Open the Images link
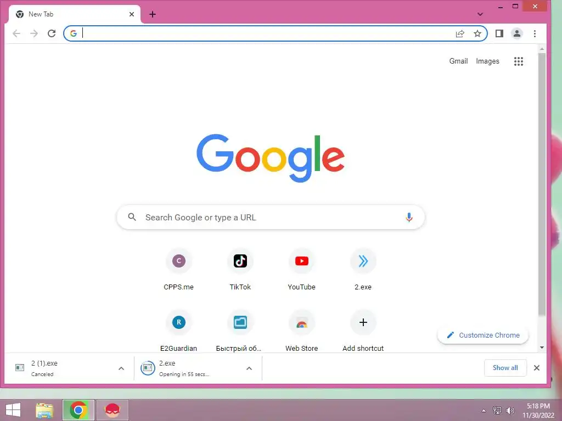Viewport: 562px width, 421px height. click(x=487, y=61)
